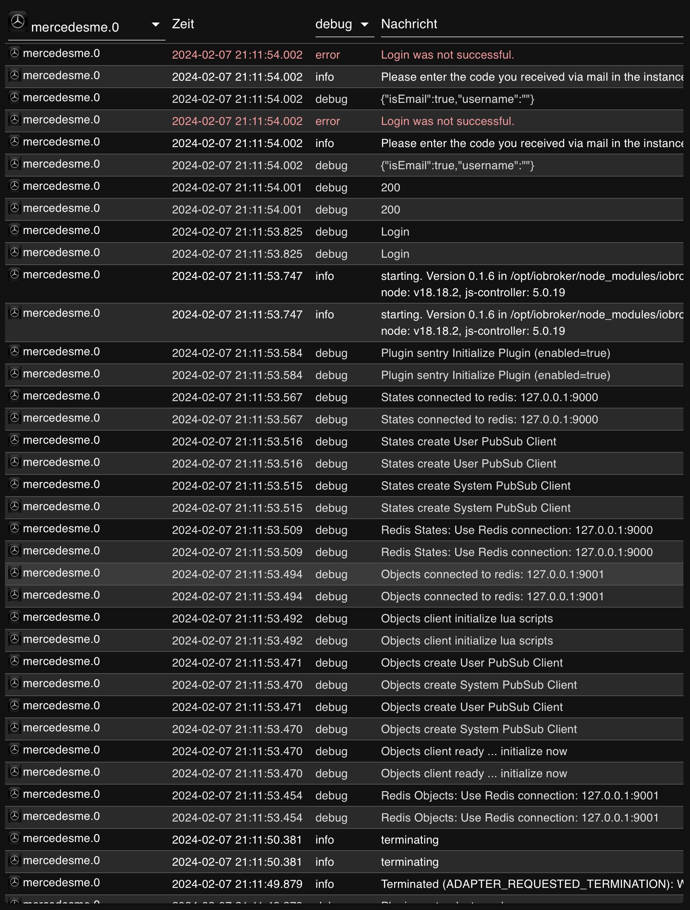Select the second error timestamp 21:11:54.002
690x910 pixels.
click(x=237, y=121)
